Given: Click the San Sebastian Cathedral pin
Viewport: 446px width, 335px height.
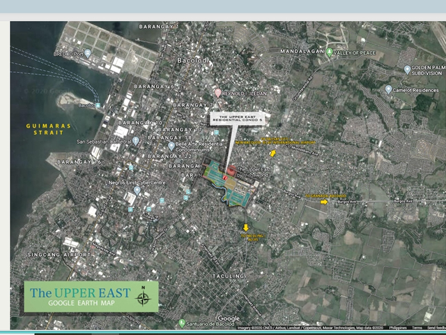Looking at the screenshot, I should point(136,141).
